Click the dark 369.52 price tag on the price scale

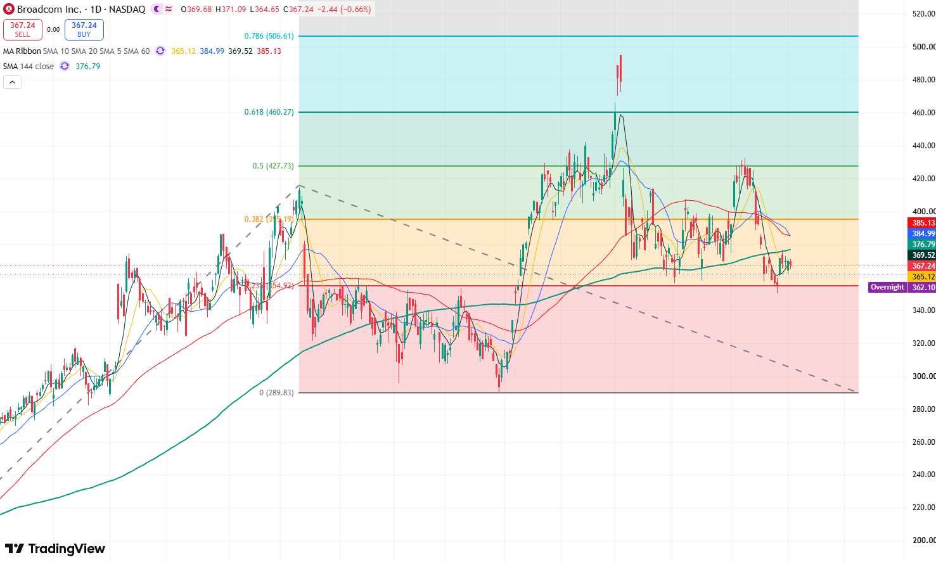coord(921,255)
